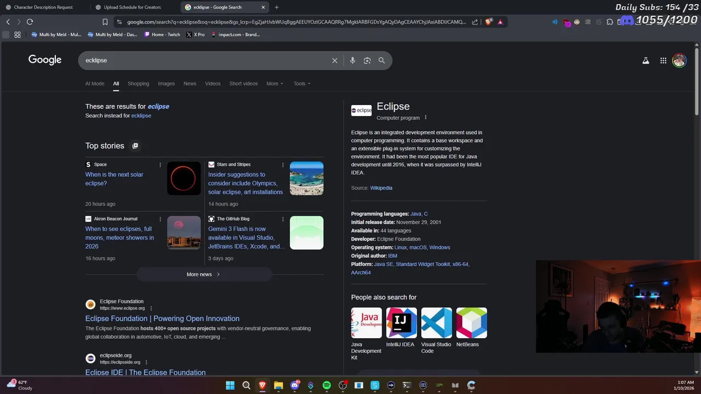Open a new browser tab
The height and width of the screenshot is (394, 701).
tap(277, 7)
